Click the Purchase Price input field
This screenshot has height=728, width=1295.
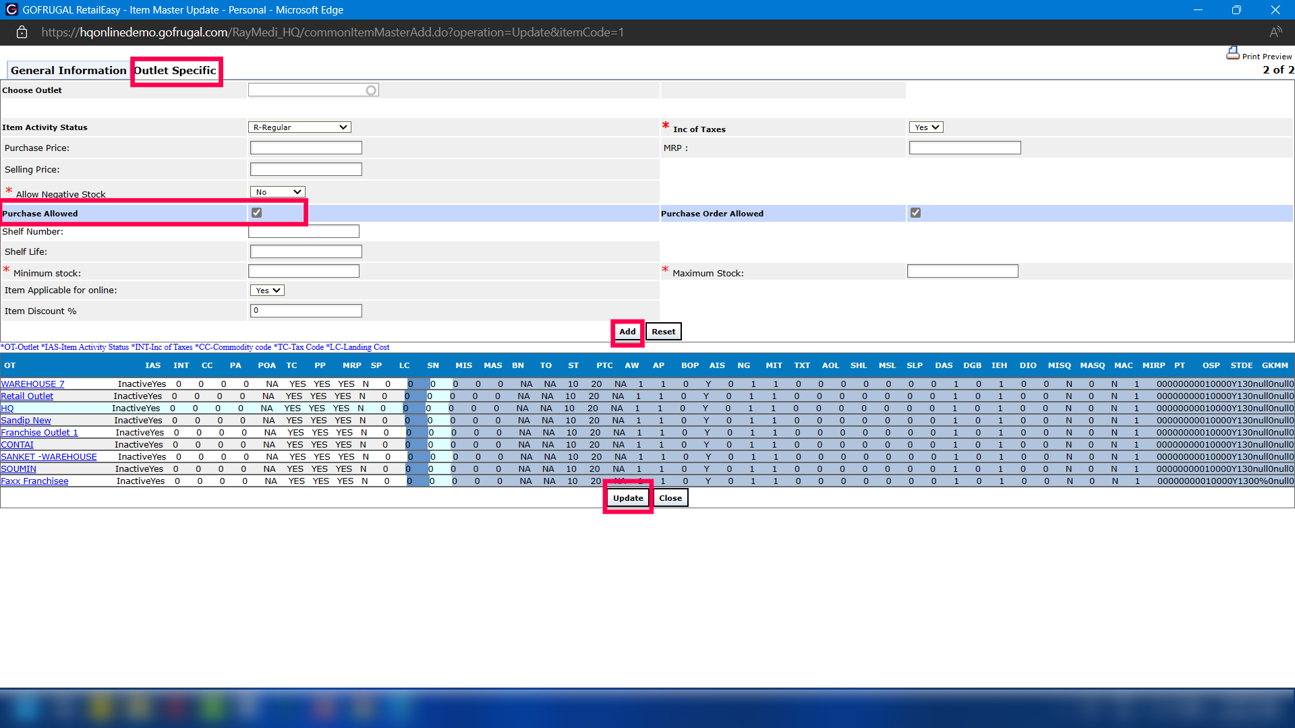point(306,148)
